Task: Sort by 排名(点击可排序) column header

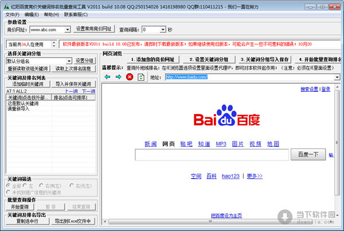Action: [x=73, y=97]
